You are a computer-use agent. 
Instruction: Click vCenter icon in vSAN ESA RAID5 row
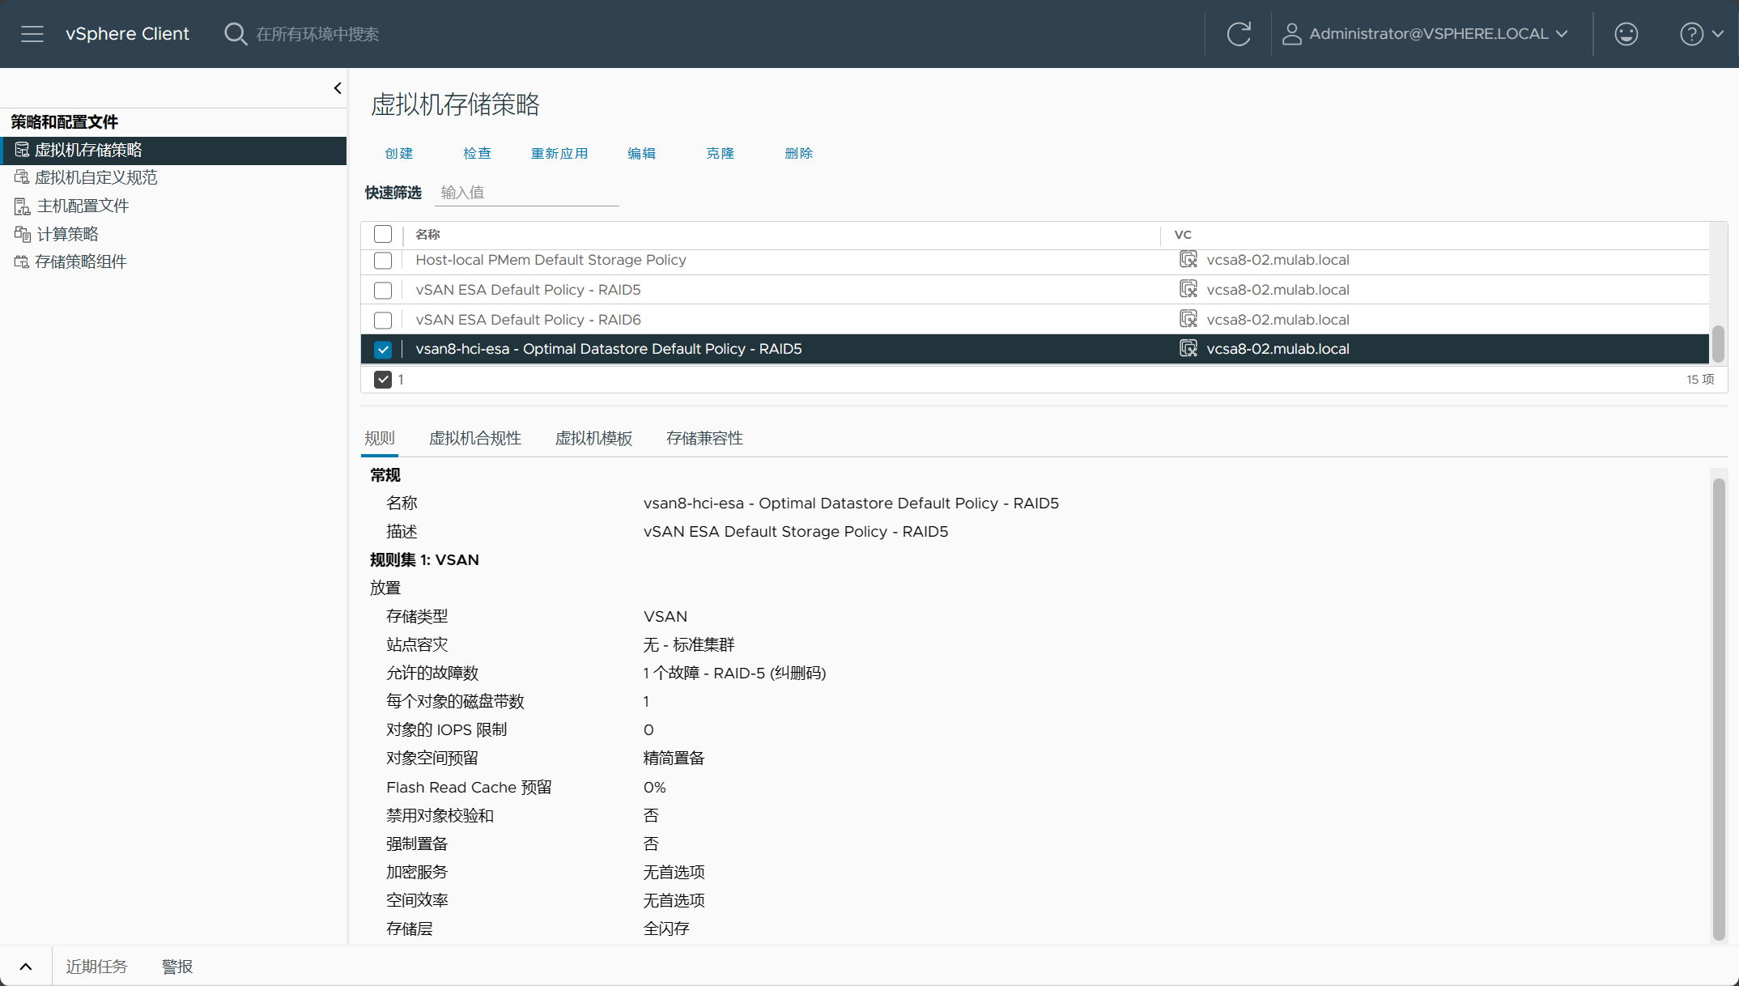[x=1188, y=289]
